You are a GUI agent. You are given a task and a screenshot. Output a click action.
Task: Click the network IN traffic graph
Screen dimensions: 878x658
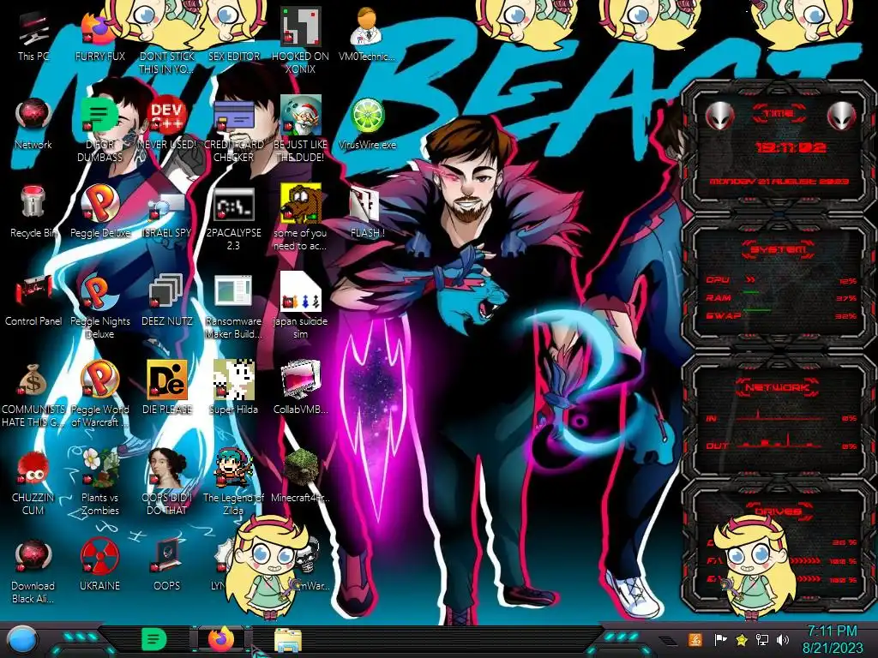click(x=779, y=416)
